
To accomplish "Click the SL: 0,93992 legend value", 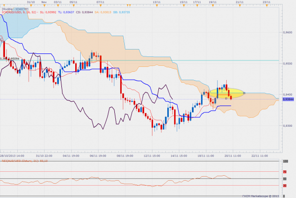I will point(48,12).
